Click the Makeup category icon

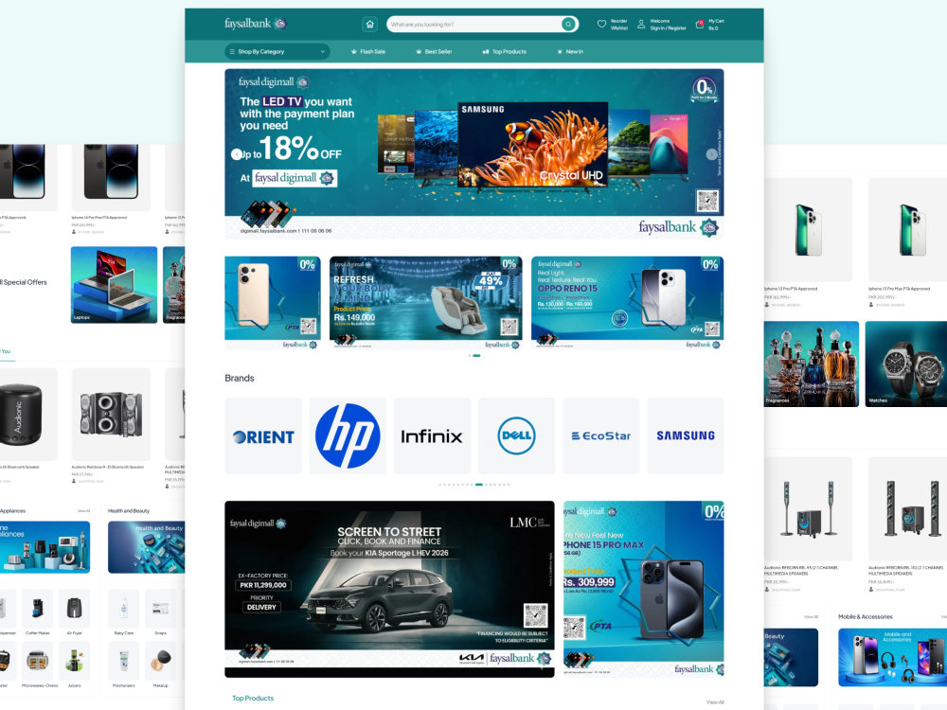[x=161, y=660]
